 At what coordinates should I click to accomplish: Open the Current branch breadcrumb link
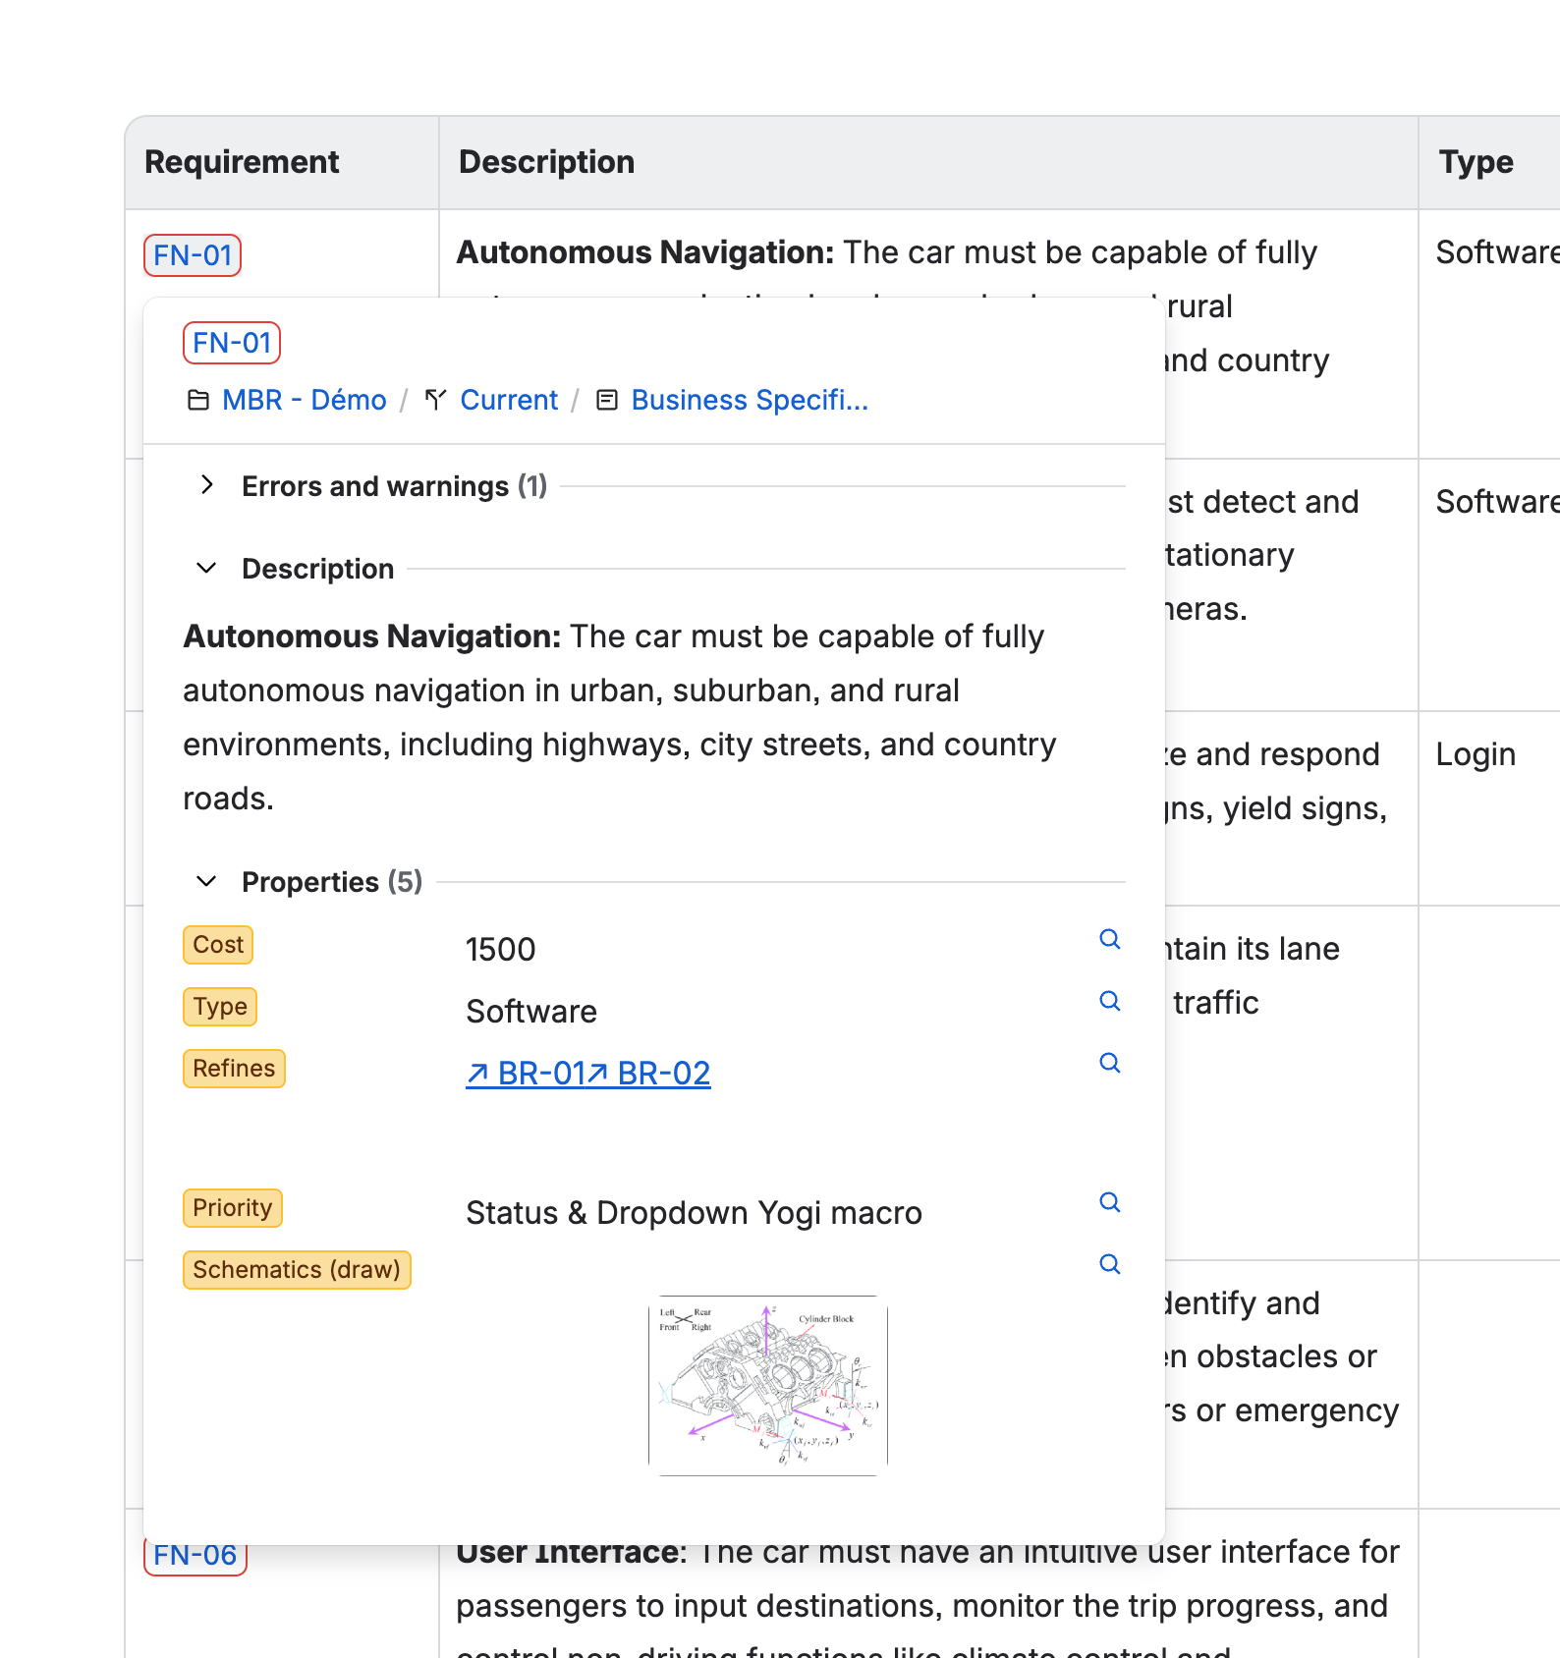point(509,401)
